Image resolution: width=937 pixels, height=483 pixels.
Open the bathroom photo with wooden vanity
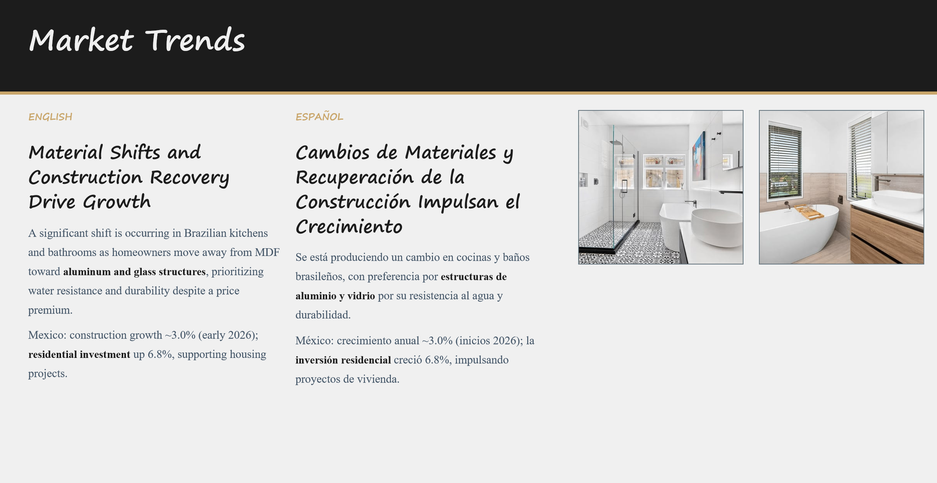(x=841, y=187)
